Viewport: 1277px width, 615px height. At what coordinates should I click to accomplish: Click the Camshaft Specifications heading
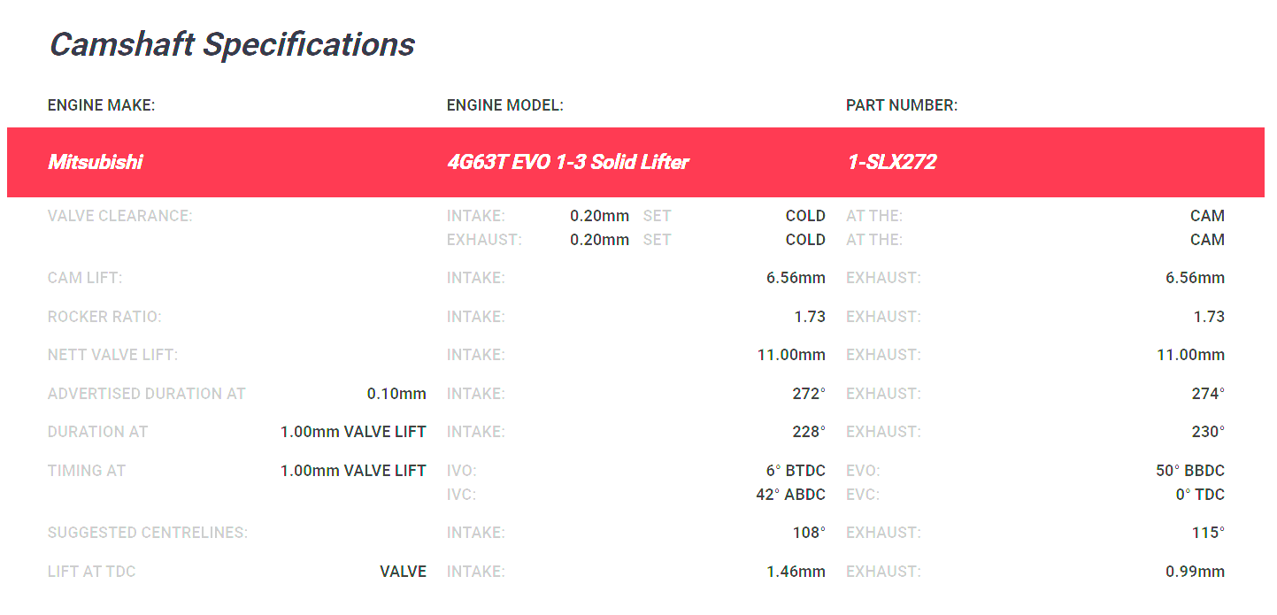[x=232, y=44]
